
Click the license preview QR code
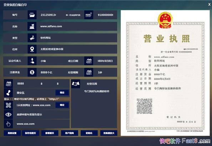145,106
